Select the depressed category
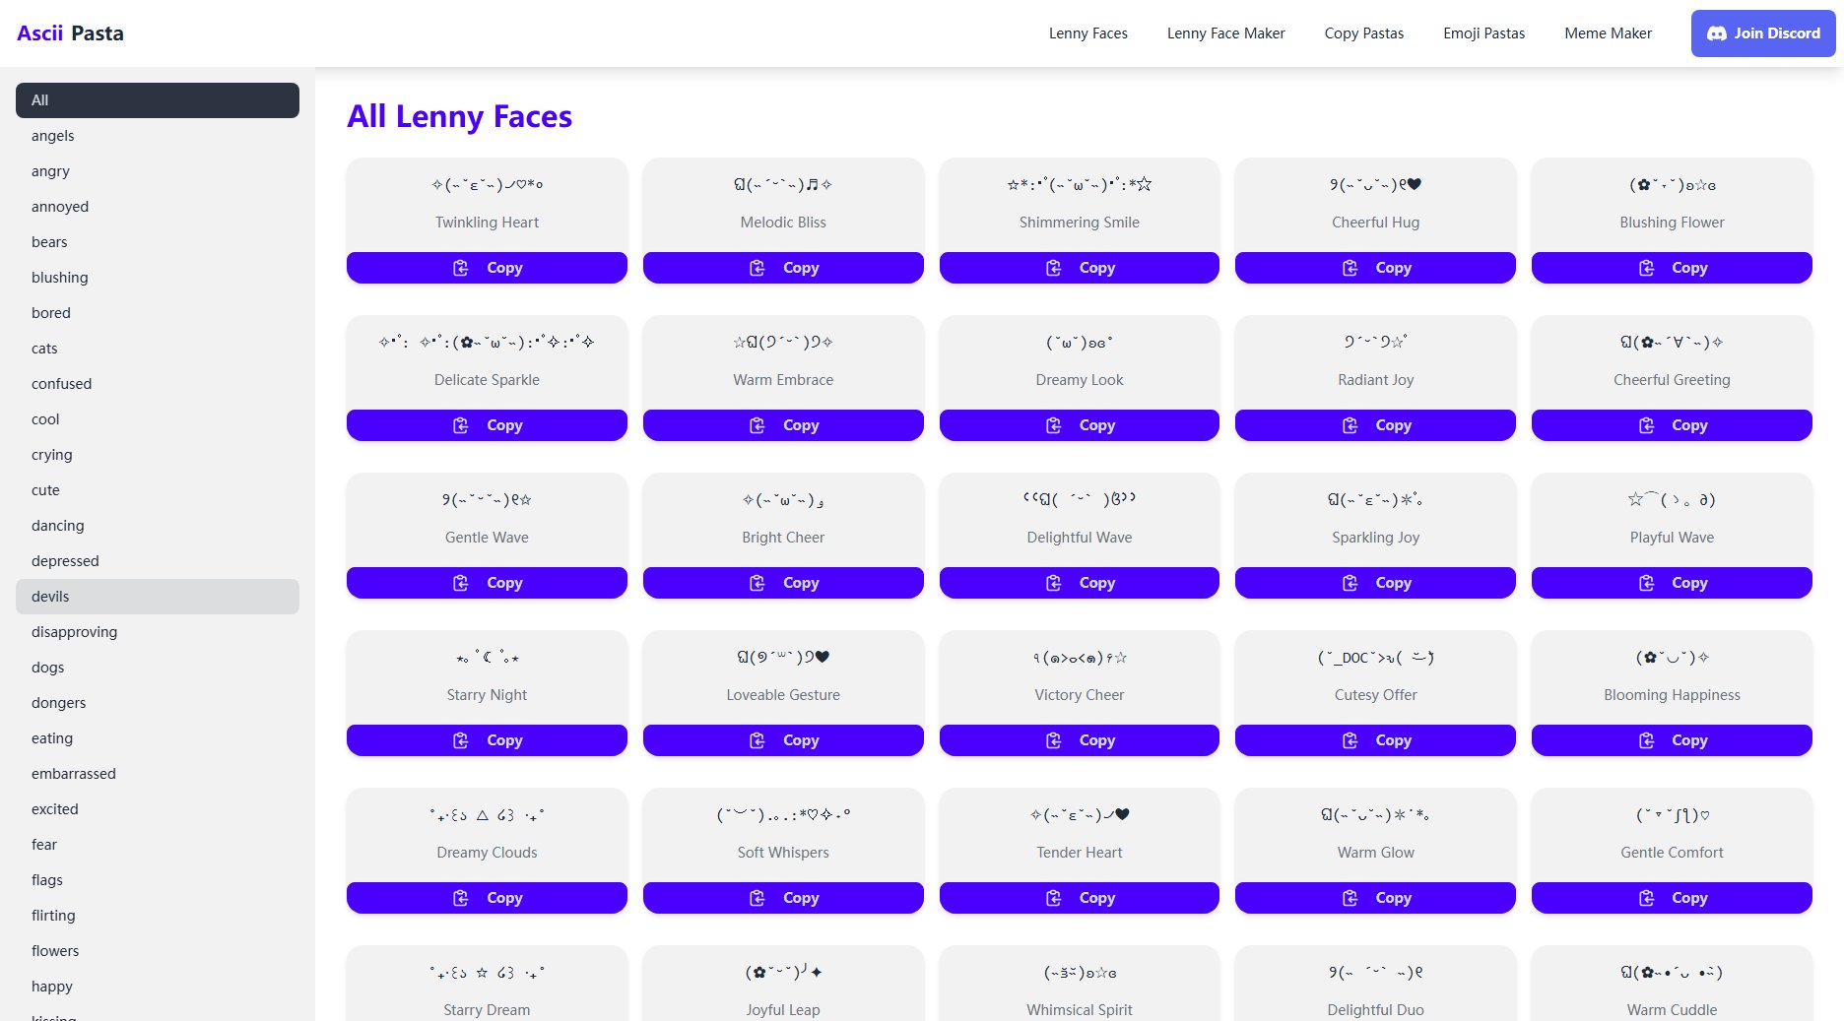The image size is (1844, 1021). coord(158,561)
